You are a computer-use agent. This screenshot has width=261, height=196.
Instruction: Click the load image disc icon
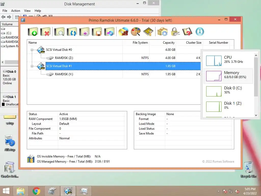pos(109,31)
